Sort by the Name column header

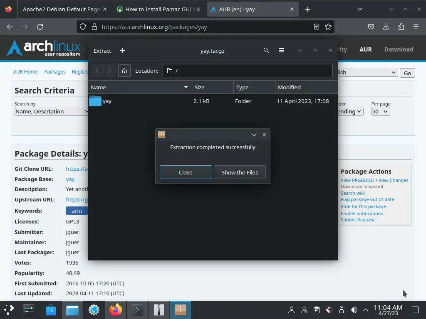[140, 87]
